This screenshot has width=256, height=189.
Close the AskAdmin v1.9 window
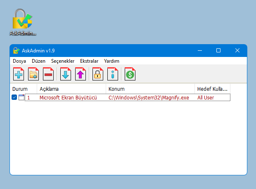pos(237,51)
